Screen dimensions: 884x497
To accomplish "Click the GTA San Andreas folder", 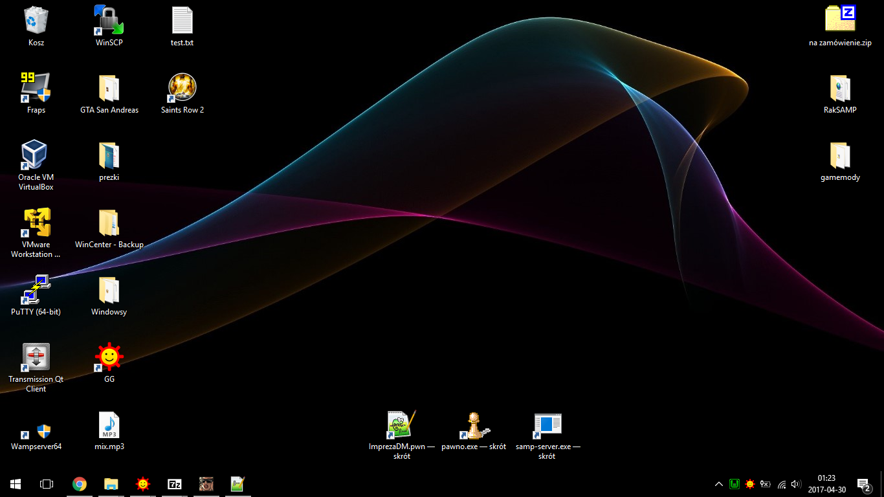I will point(109,88).
